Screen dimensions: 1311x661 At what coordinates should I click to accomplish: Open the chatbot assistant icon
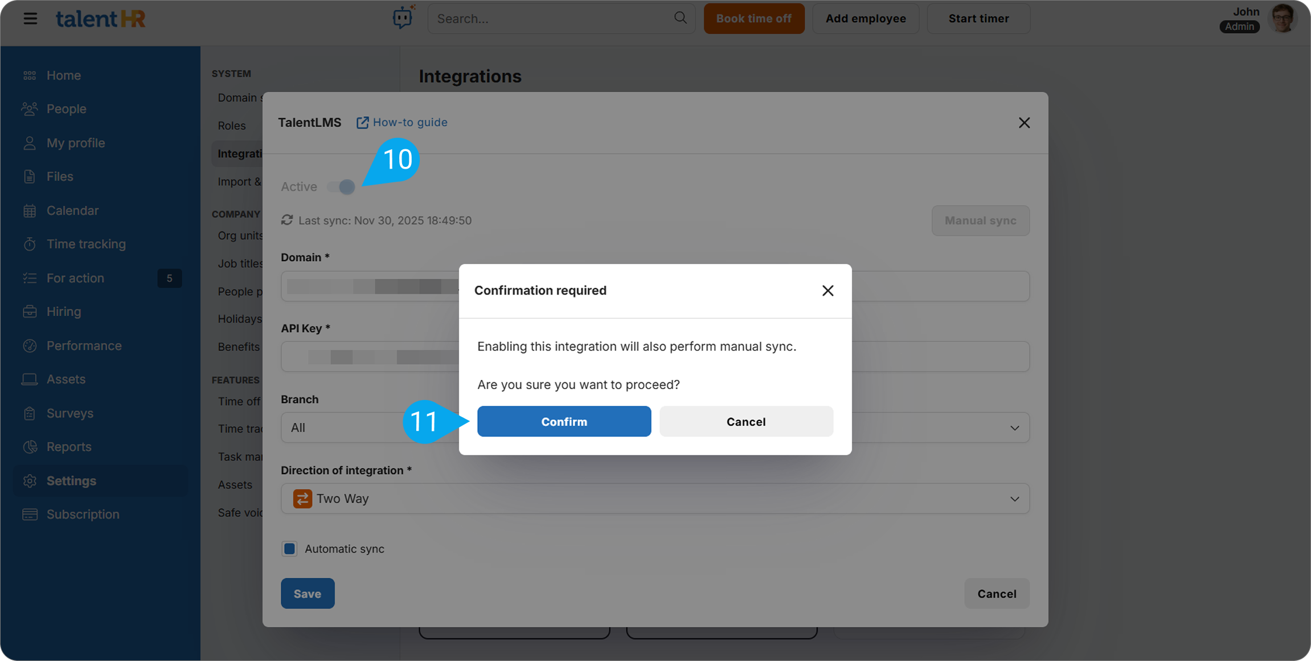[x=403, y=18]
